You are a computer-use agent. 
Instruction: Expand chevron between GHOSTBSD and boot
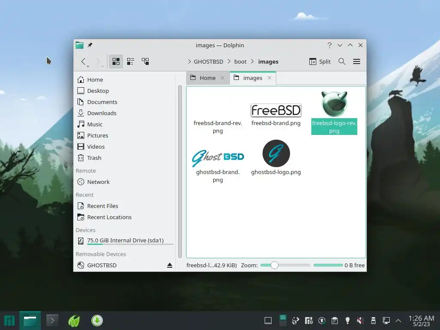[229, 61]
